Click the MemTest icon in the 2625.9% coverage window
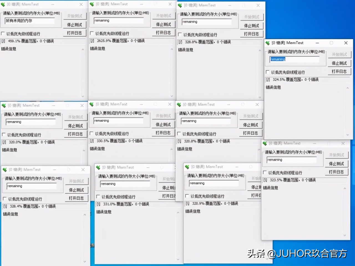355x266 pixels. [x=92, y=4]
